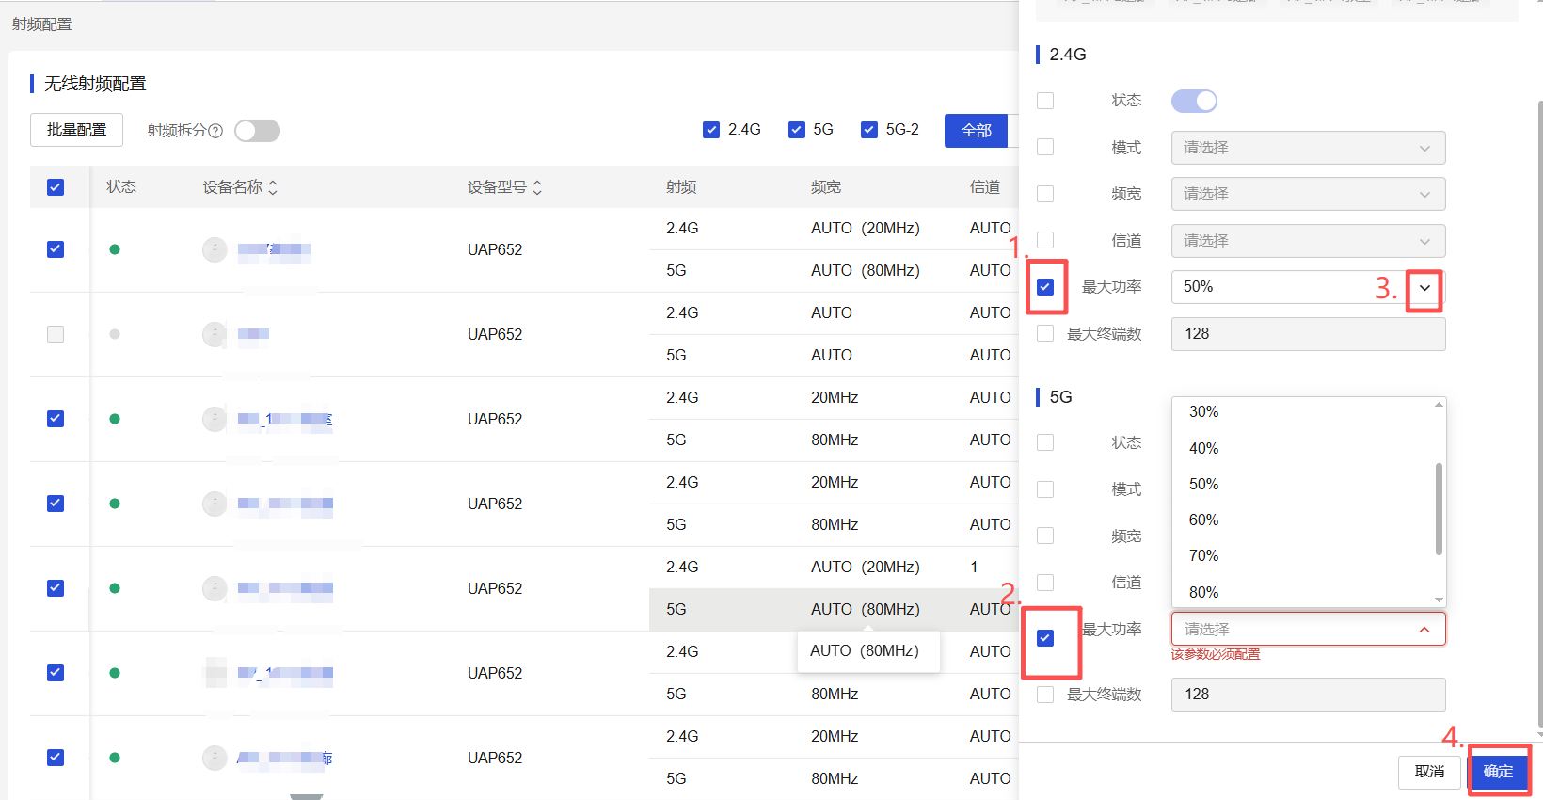The image size is (1543, 800).
Task: Click the up arrow of the power list scrollbar
Action: [x=1439, y=405]
